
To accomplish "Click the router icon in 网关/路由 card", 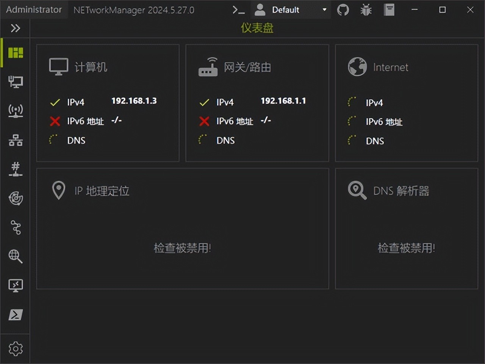I will pos(208,67).
